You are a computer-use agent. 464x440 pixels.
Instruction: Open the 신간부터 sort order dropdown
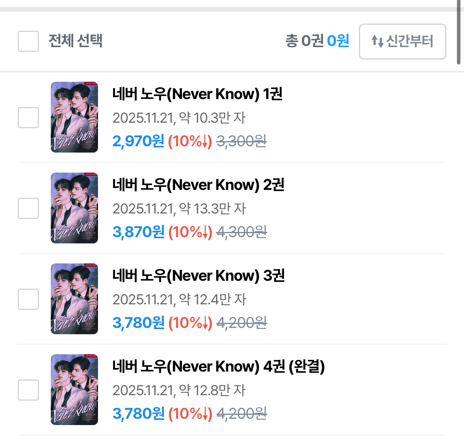(x=403, y=41)
